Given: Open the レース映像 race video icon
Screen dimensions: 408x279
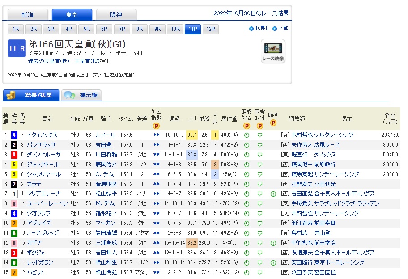Looking at the screenshot, I should click(x=272, y=51).
